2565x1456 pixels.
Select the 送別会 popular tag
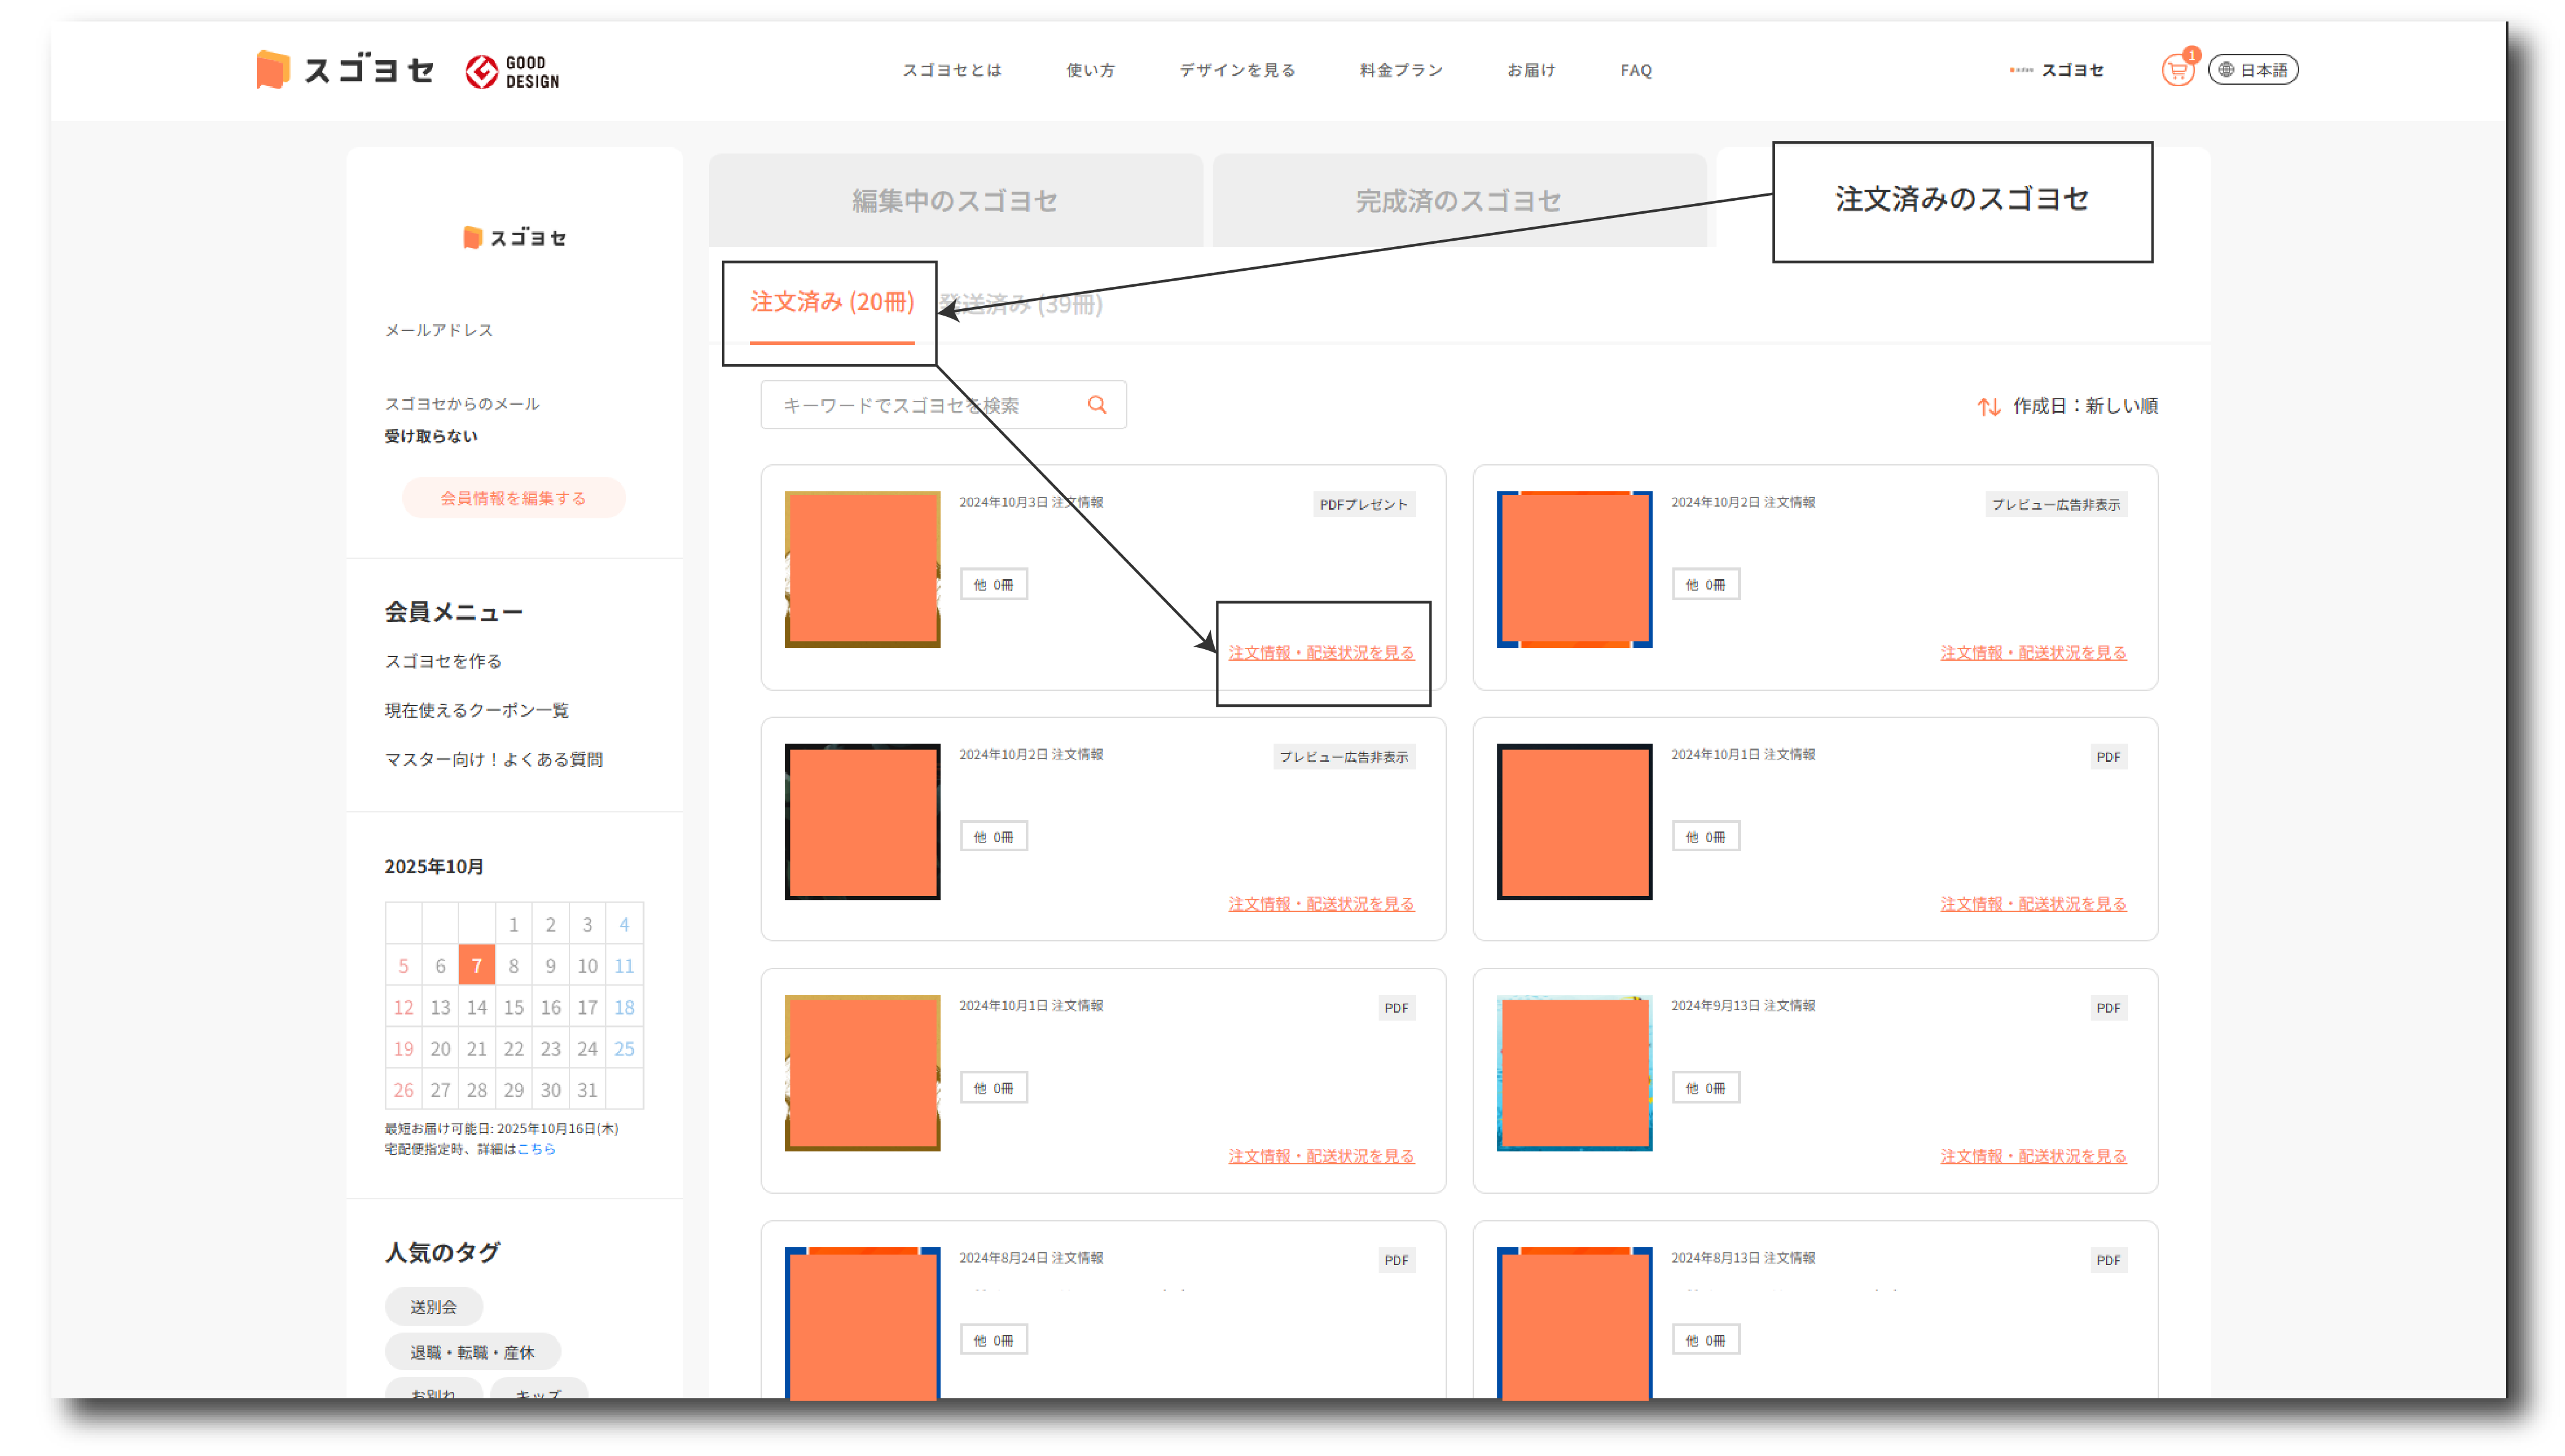(433, 1306)
